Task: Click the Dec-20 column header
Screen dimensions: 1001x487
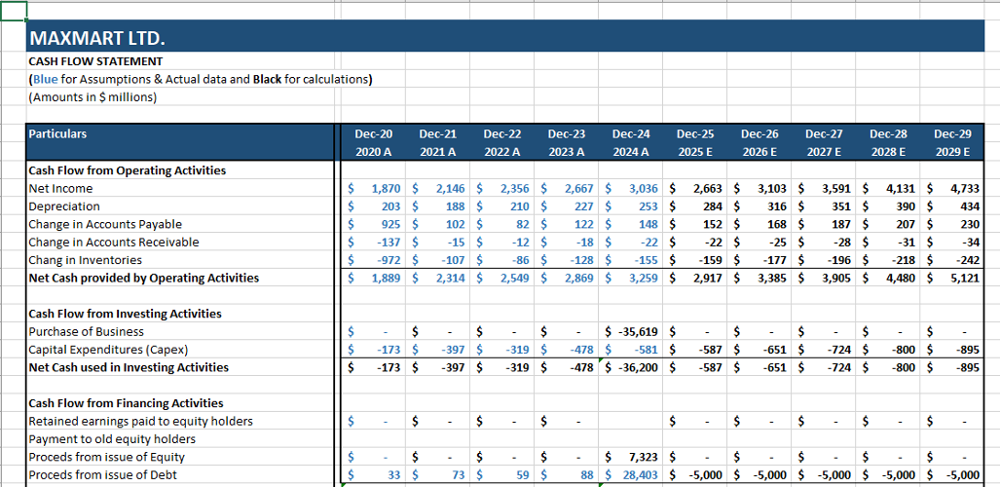Action: tap(373, 133)
